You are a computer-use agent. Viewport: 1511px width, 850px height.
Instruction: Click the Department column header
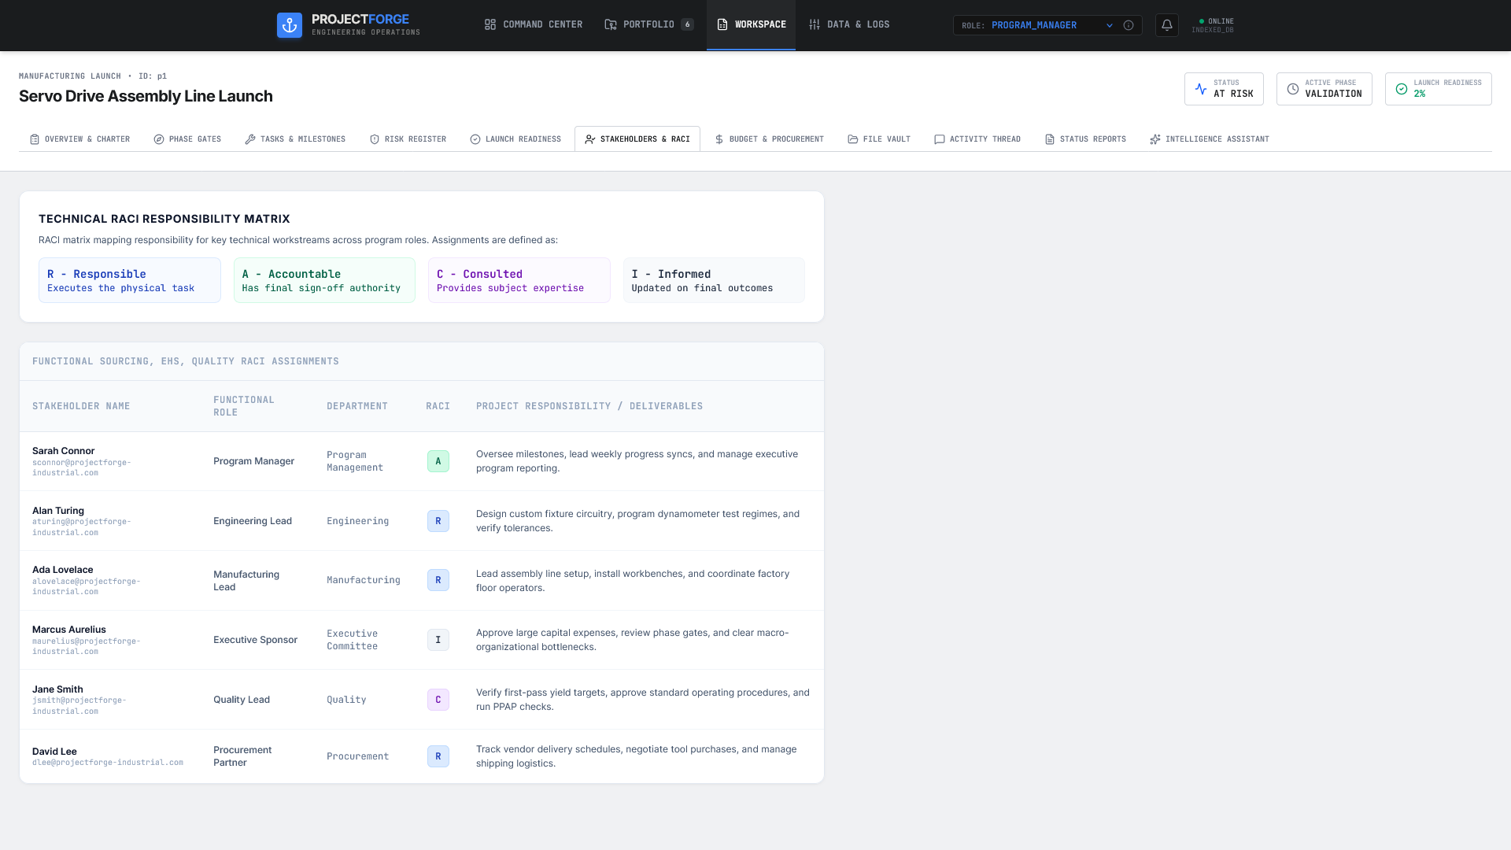click(x=357, y=406)
